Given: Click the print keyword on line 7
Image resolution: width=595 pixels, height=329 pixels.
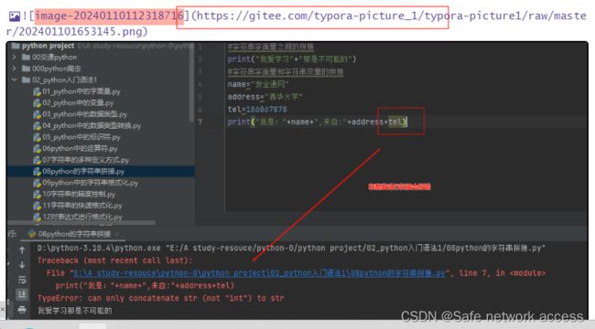Looking at the screenshot, I should pyautogui.click(x=239, y=122).
